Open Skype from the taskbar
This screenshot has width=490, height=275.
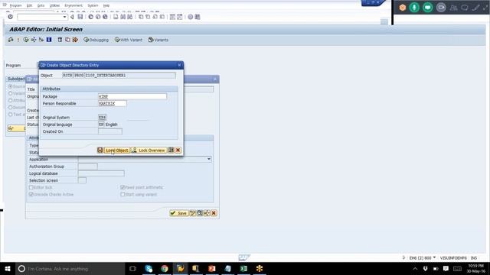(149, 268)
